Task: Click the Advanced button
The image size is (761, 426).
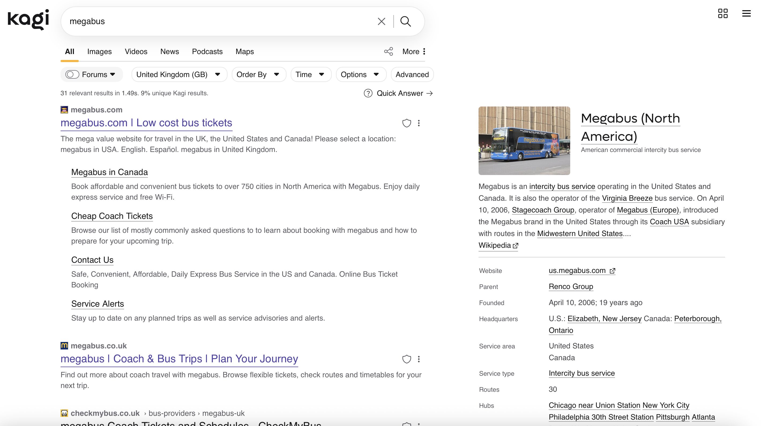Action: click(412, 74)
